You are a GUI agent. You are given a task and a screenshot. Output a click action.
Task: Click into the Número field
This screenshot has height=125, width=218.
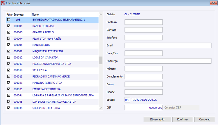[144, 69]
